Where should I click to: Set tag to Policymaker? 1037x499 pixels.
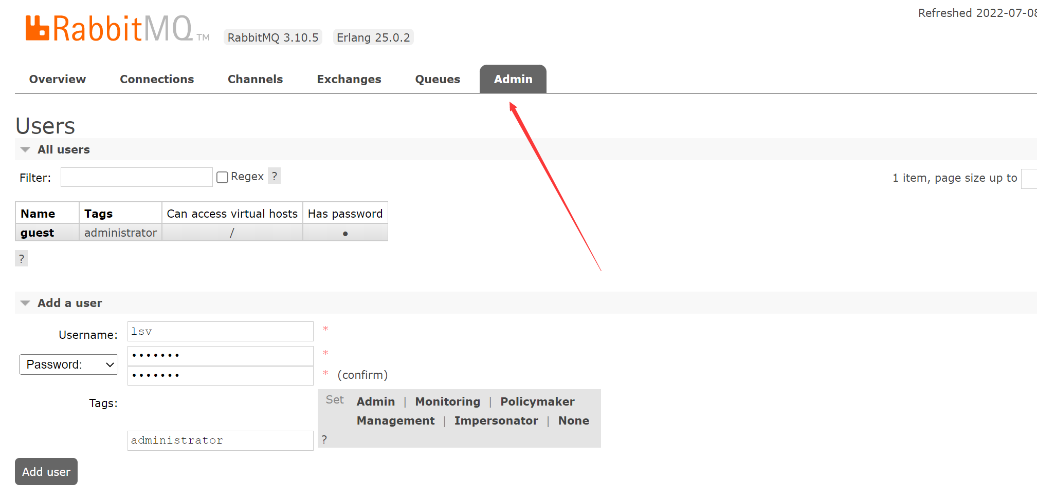tap(537, 401)
